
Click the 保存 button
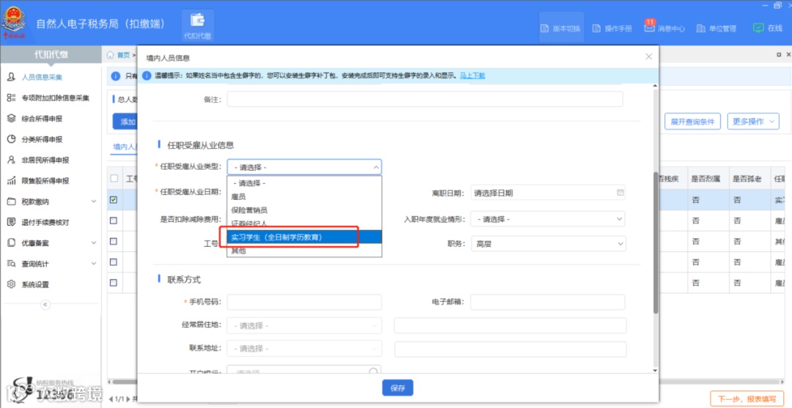(397, 387)
